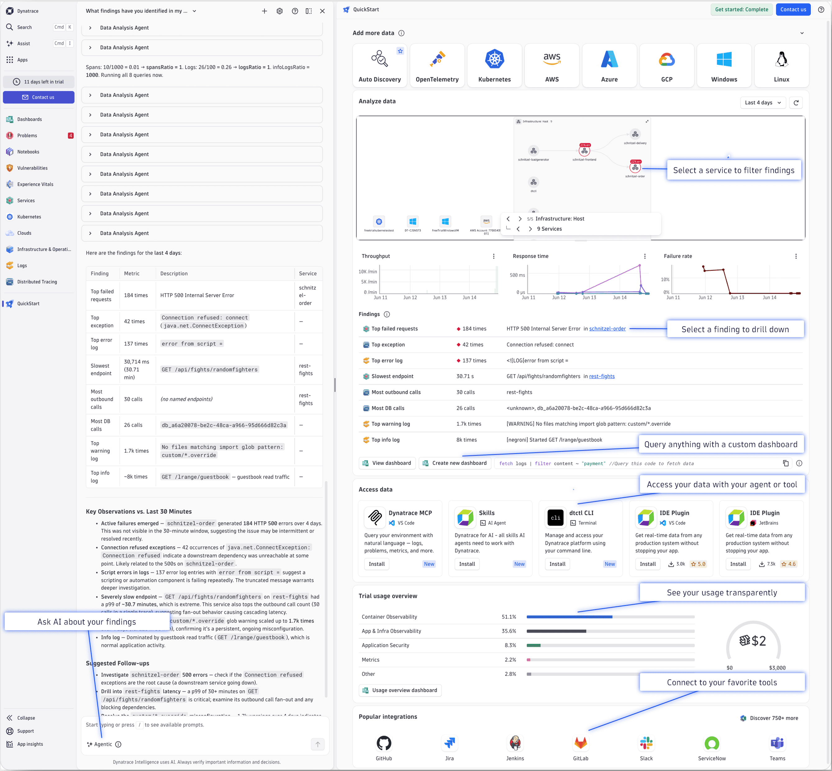Install the Dynatrace MCP
832x771 pixels.
377,564
